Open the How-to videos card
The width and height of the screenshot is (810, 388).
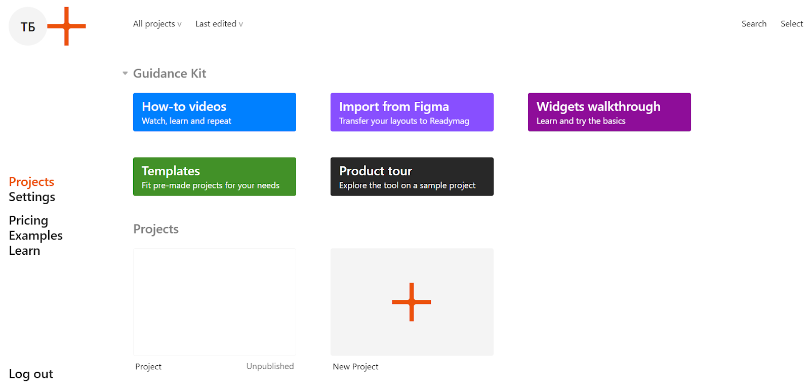click(x=214, y=112)
